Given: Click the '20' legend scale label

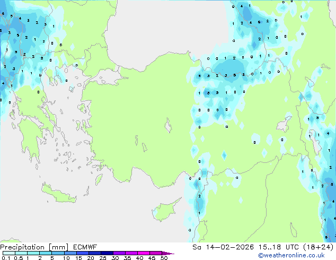Looking at the screenshot, I should click(91, 258).
